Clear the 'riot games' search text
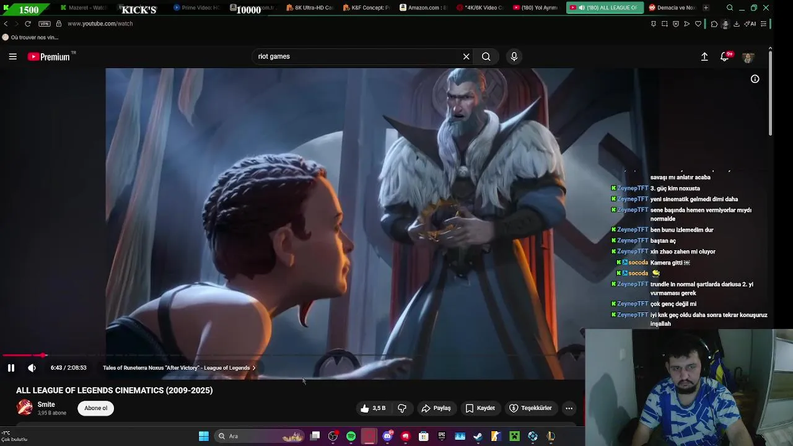 click(467, 56)
